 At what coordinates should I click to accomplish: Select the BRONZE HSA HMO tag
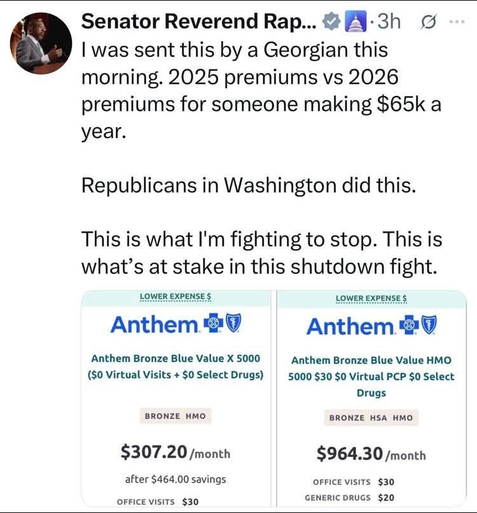click(x=371, y=418)
